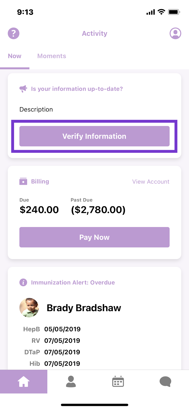Open the calendar icon in bottom bar
This screenshot has height=410, width=189.
(x=118, y=382)
